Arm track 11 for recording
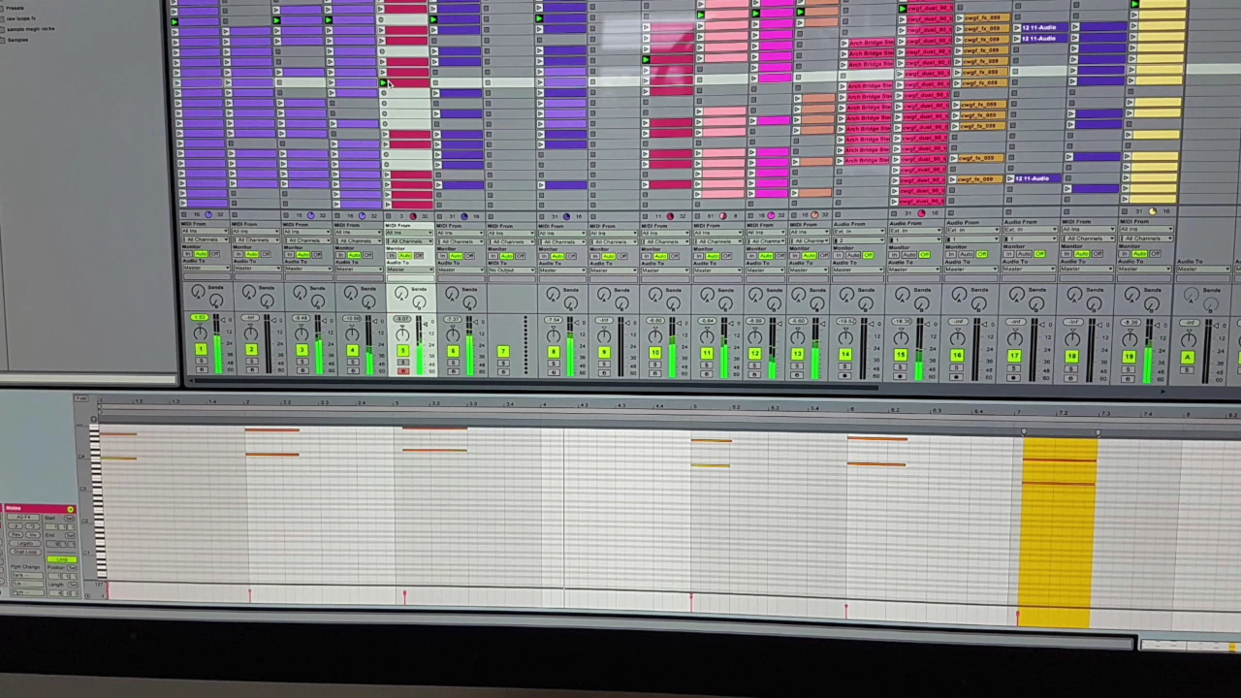The width and height of the screenshot is (1241, 698). coord(706,374)
